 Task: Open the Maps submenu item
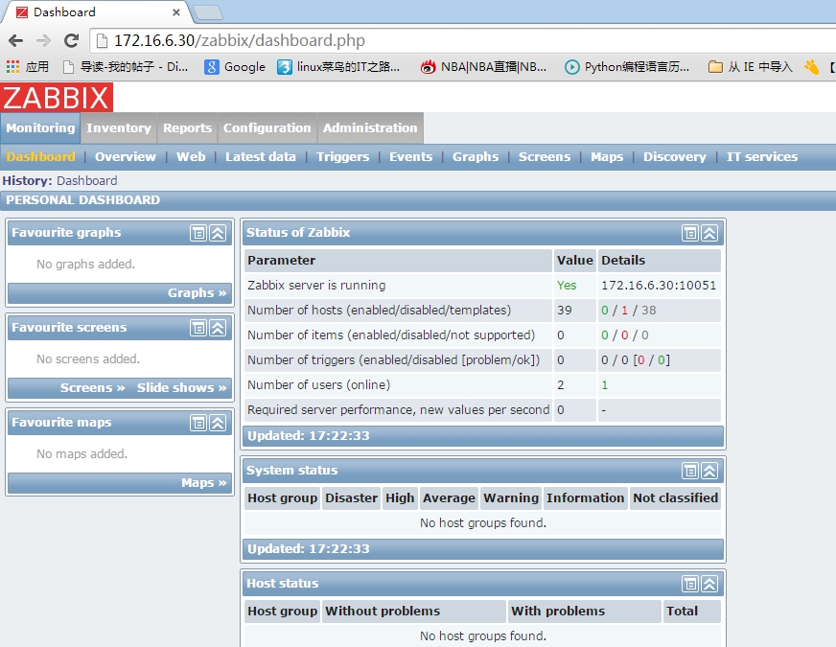click(607, 156)
